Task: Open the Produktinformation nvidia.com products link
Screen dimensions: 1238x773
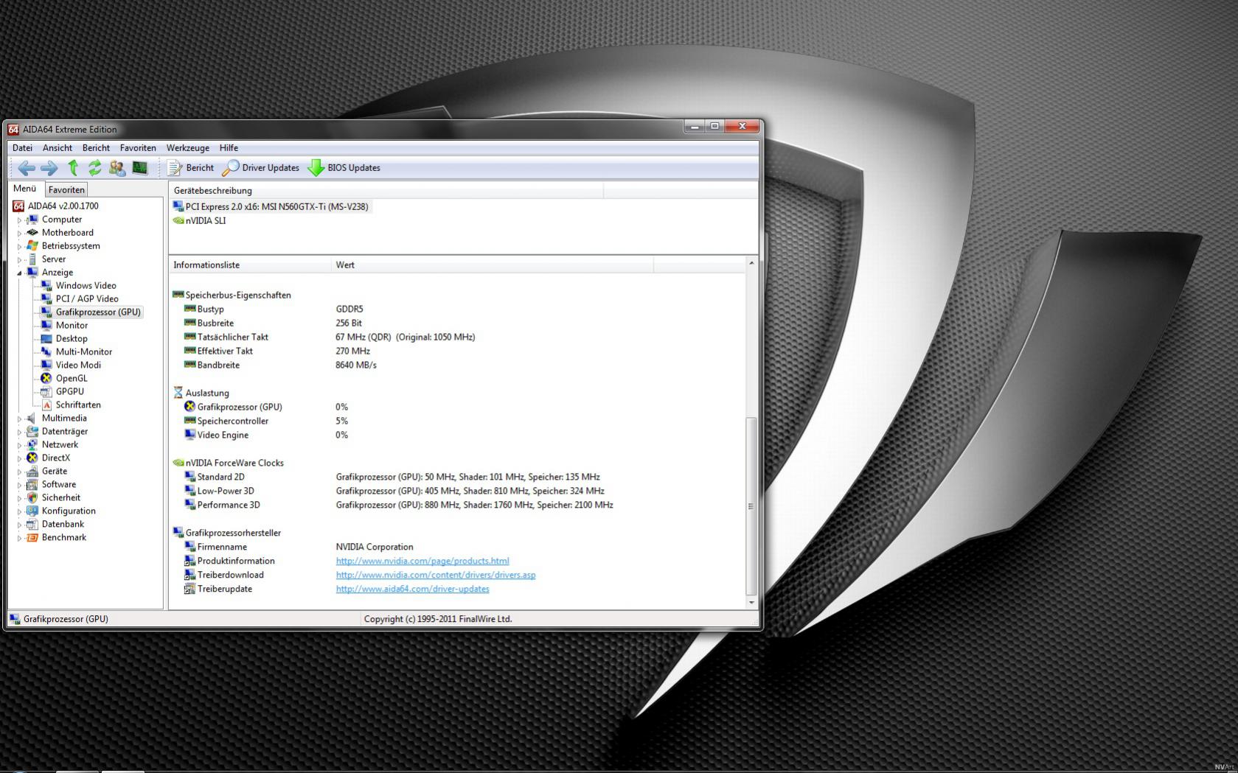Action: coord(422,562)
